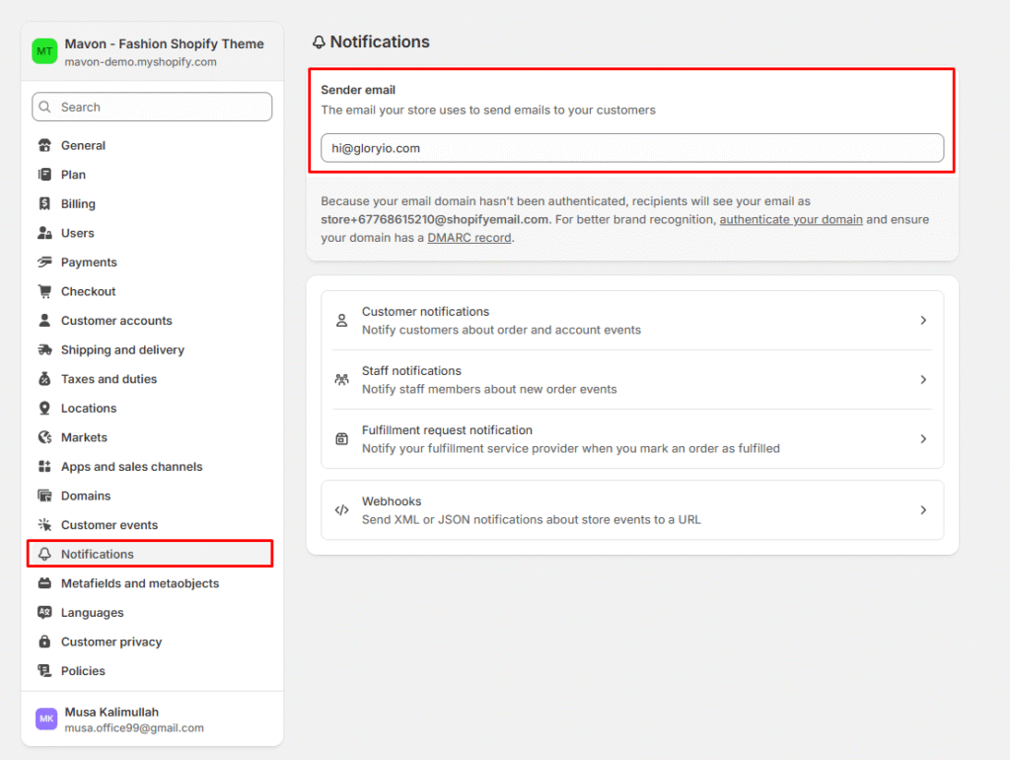Click the Billing dollar icon

point(44,204)
